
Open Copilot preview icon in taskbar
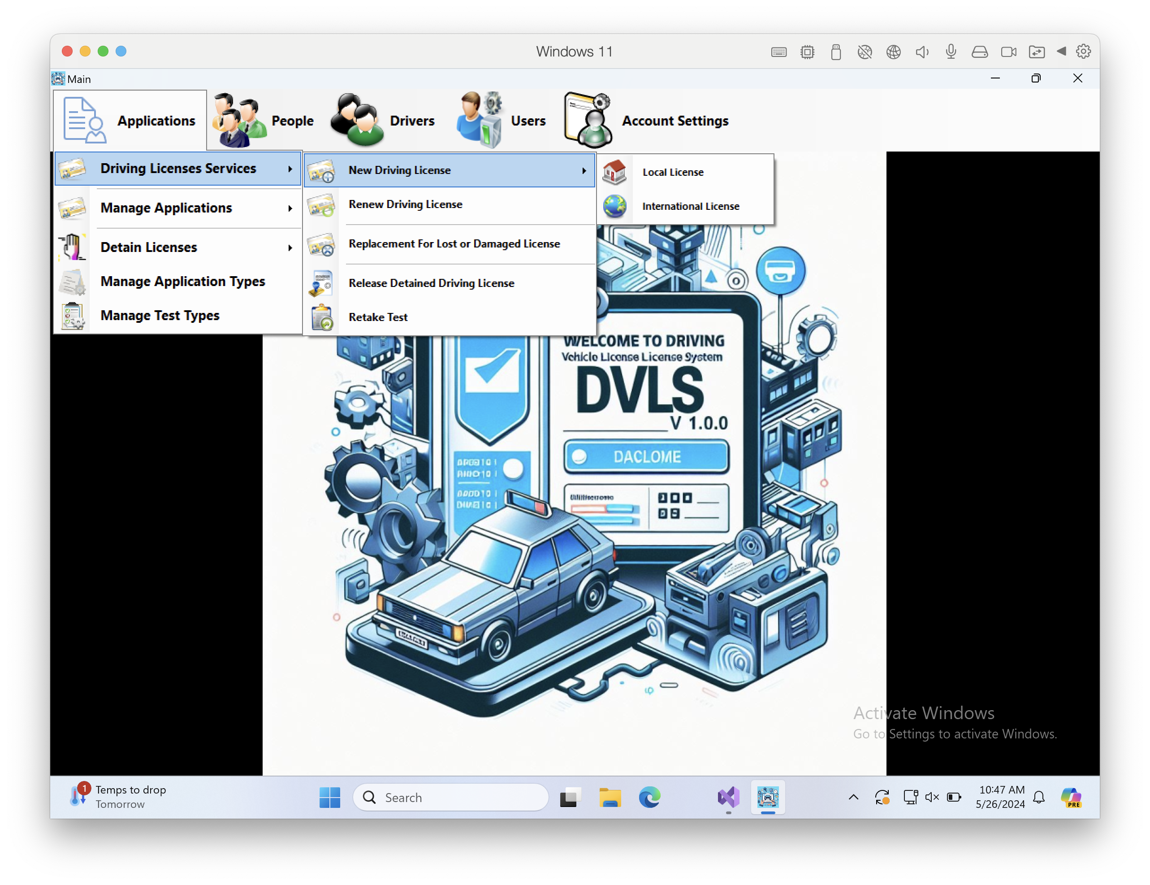1071,798
